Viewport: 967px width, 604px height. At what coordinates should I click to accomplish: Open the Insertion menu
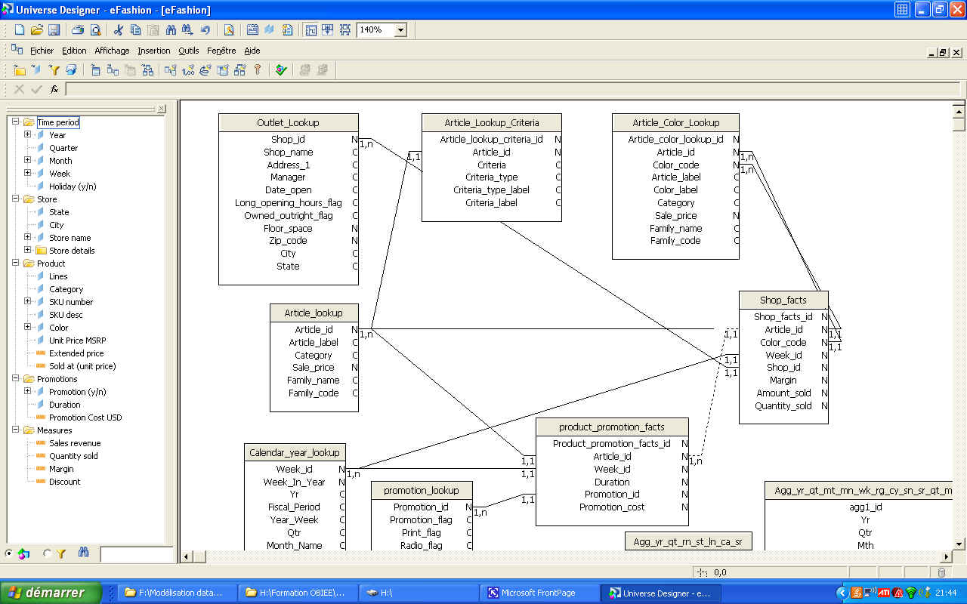pos(154,51)
